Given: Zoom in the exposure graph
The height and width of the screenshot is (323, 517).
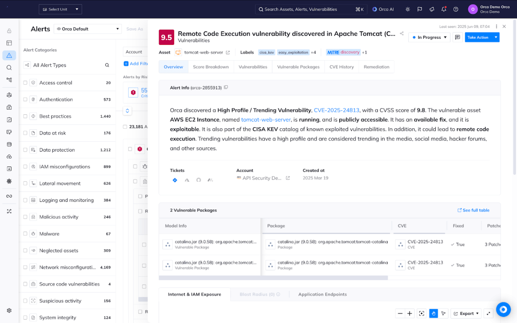Looking at the screenshot, I should point(409,313).
